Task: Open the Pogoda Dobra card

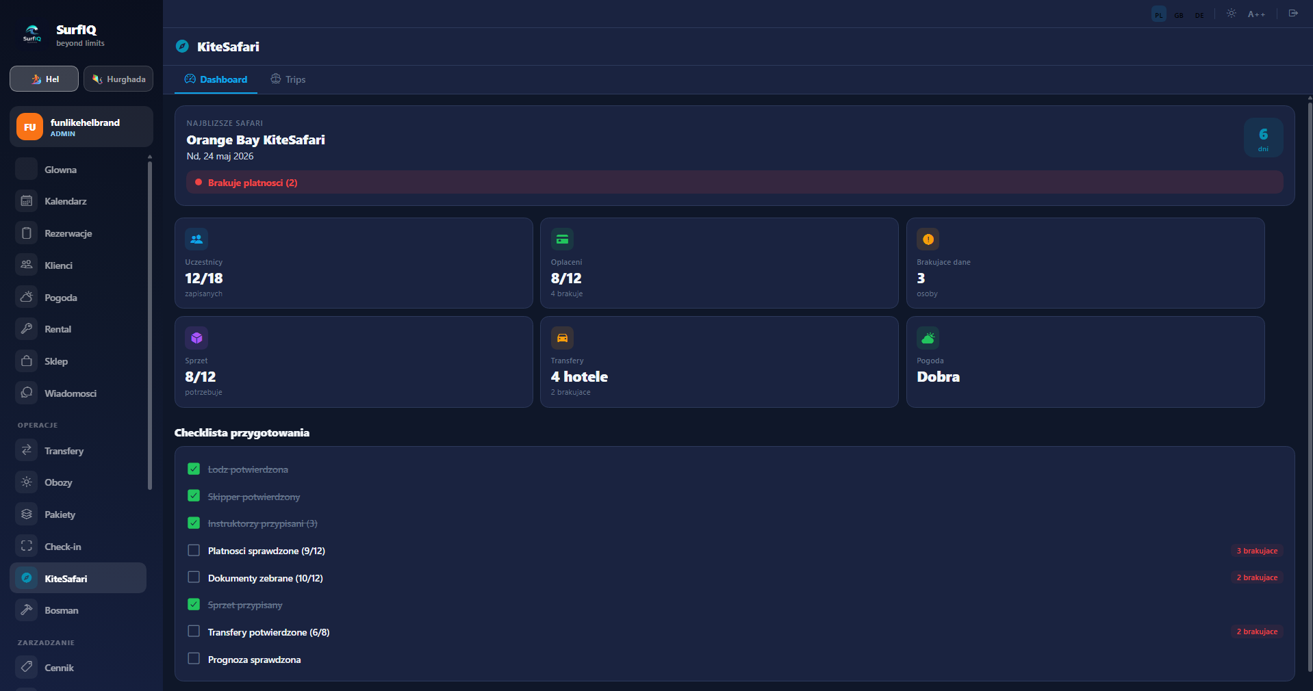Action: coord(1086,362)
